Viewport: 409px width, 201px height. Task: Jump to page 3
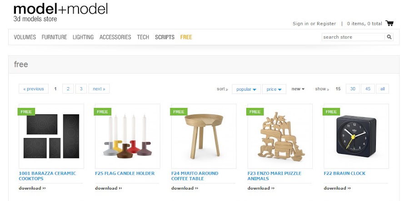[x=81, y=89]
